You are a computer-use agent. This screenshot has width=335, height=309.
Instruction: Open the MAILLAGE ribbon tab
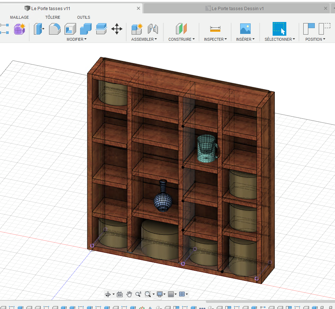pos(19,17)
